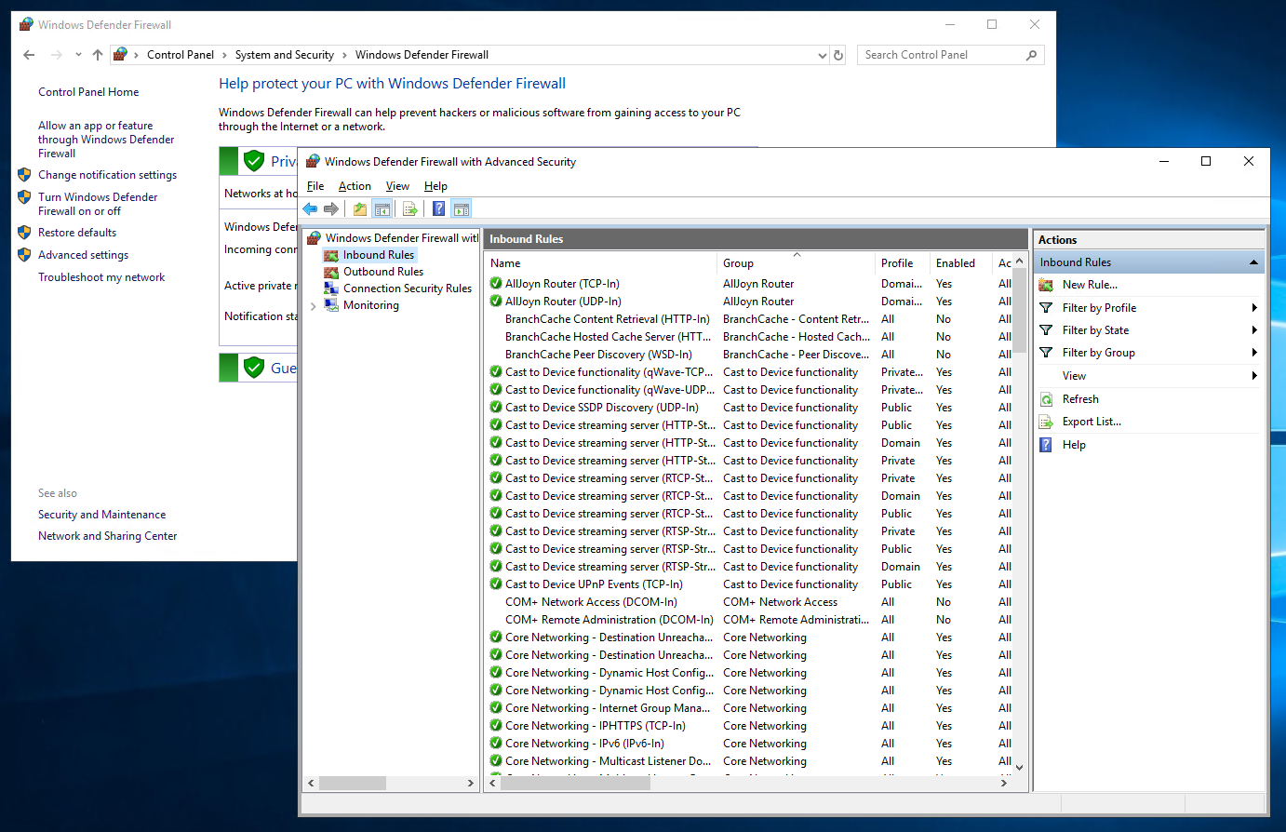Click the Filter by Profile funnel icon
1286x832 pixels.
1046,308
